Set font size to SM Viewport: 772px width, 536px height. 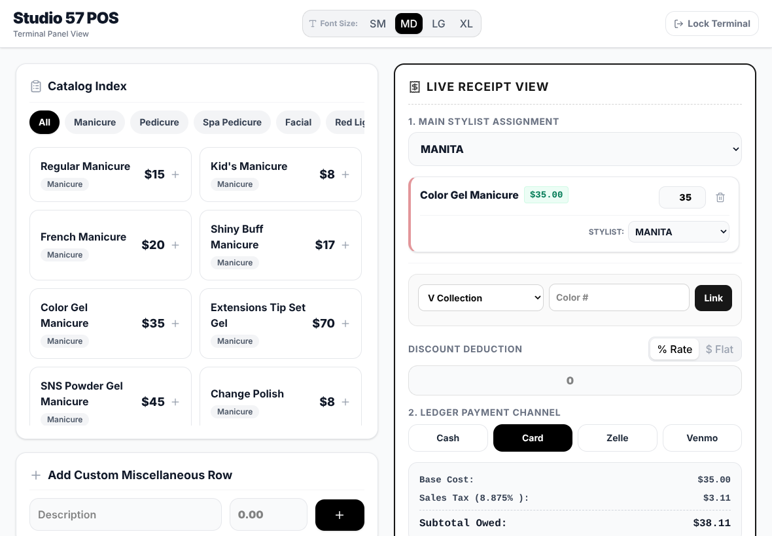tap(377, 24)
